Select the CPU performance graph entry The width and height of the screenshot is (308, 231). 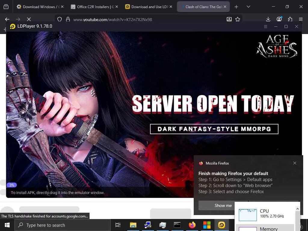(x=265, y=214)
